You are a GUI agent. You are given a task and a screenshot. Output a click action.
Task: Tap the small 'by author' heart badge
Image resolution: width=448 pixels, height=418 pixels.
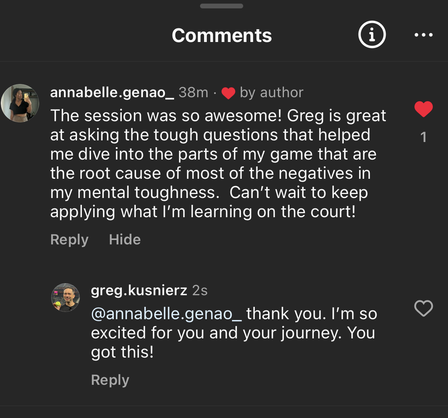point(228,93)
